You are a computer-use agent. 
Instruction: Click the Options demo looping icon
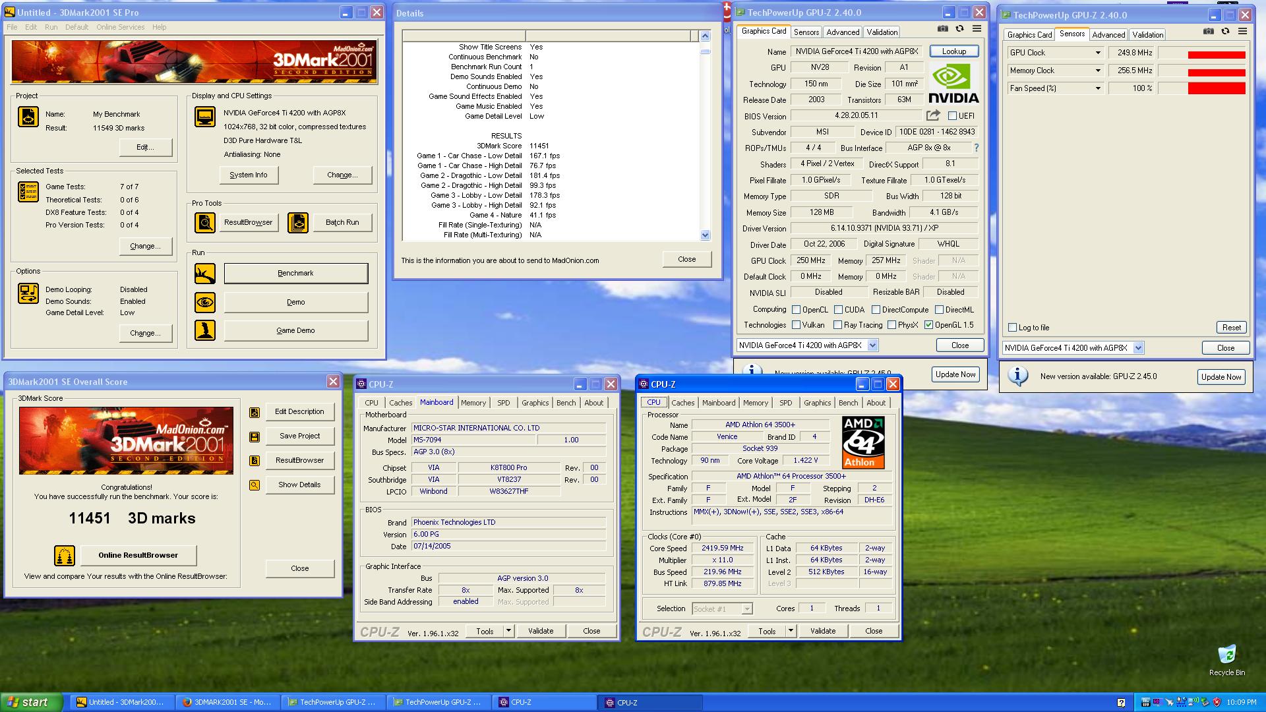click(28, 293)
